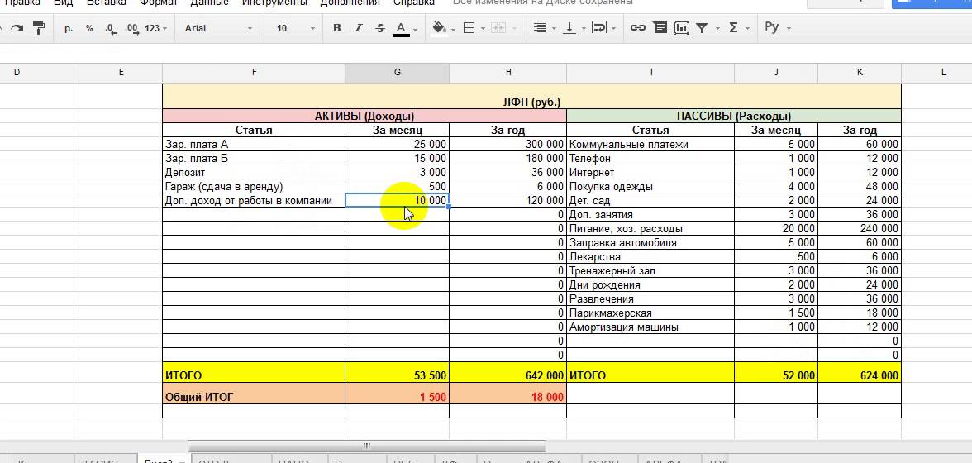Screen dimensions: 972x463
Task: Open horizontal align options
Action: pos(544,28)
